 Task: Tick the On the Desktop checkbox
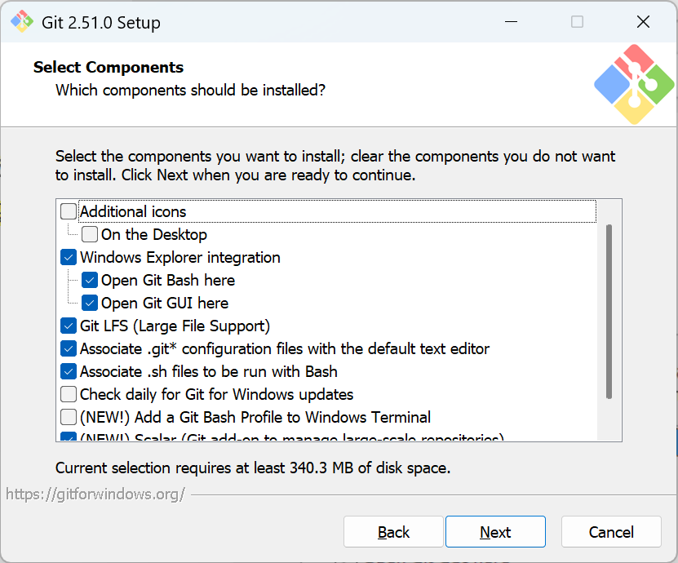90,234
